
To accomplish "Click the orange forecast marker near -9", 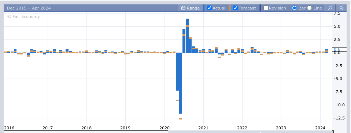I will (177, 100).
